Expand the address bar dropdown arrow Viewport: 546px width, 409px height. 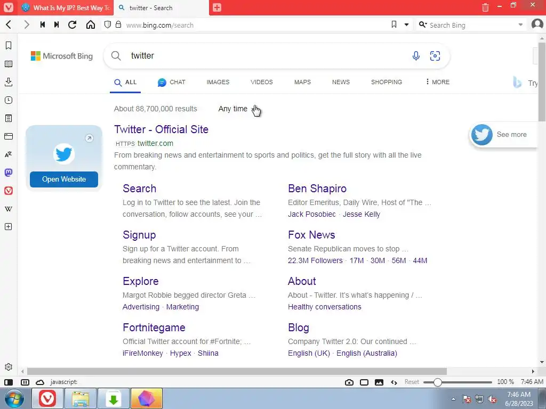click(406, 24)
